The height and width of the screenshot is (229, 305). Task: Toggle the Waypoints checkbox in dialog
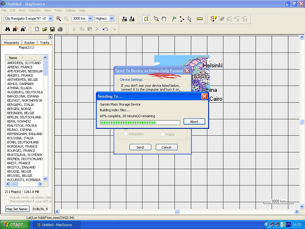[x=126, y=134]
